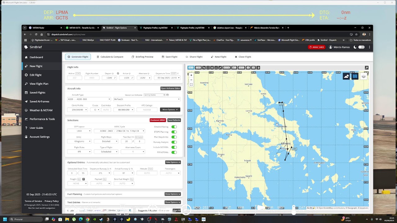Open Windows Start menu
The height and width of the screenshot is (223, 397).
tap(5, 219)
